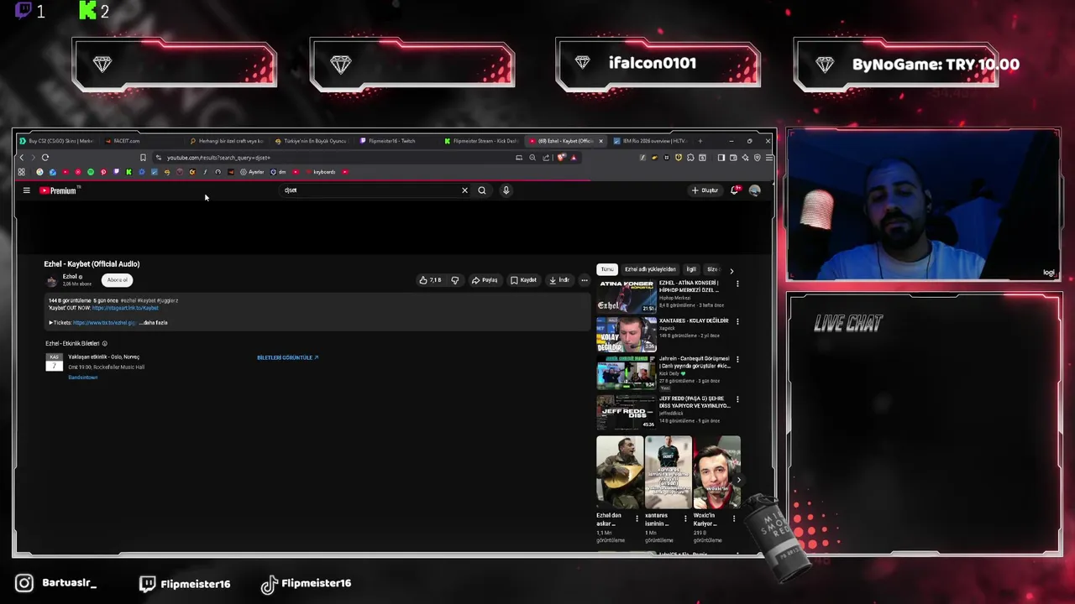This screenshot has height=604, width=1075.
Task: Open EZHEL - ATİNA KONSERİ video thumbnail
Action: pos(626,297)
